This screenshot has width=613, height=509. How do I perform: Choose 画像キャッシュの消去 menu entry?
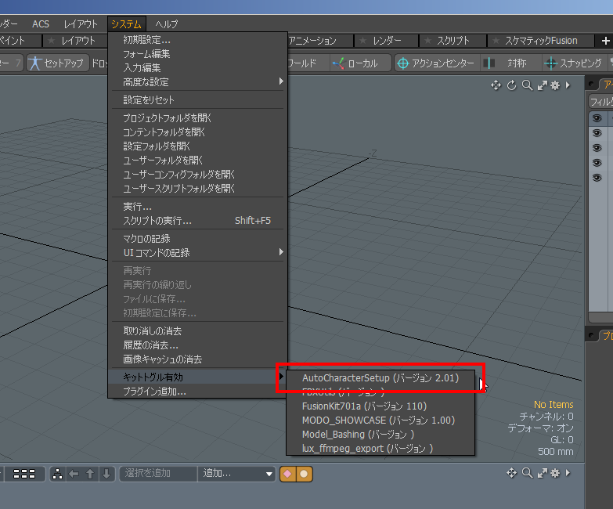click(198, 359)
